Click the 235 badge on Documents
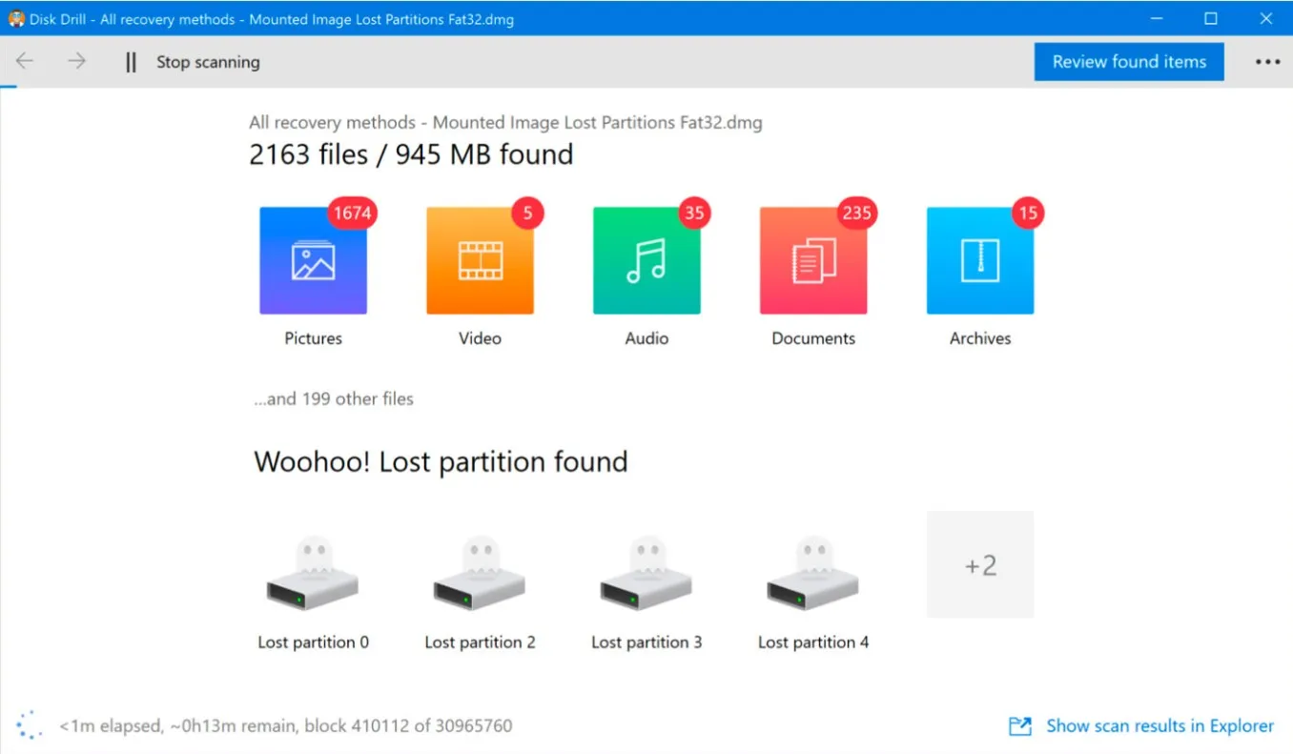 click(856, 213)
